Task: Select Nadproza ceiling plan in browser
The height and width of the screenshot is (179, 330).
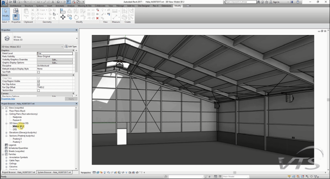Action: click(17, 117)
